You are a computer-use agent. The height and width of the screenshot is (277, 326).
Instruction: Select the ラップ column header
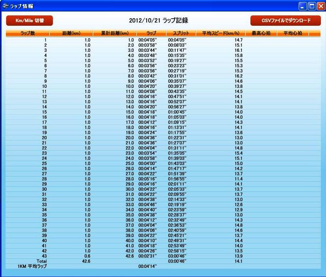151,33
